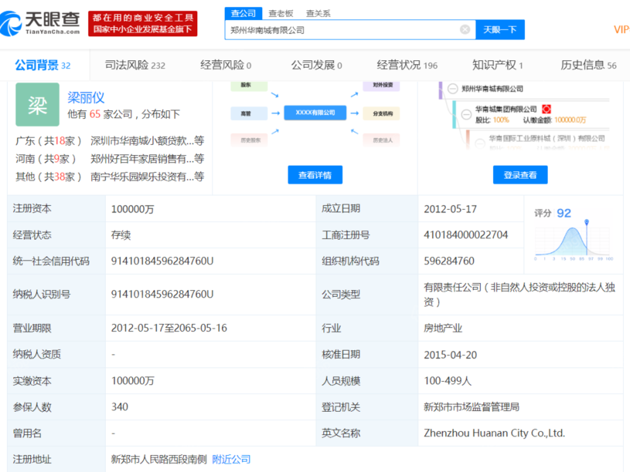
Task: Open the 历史信息 tab
Action: 589,66
